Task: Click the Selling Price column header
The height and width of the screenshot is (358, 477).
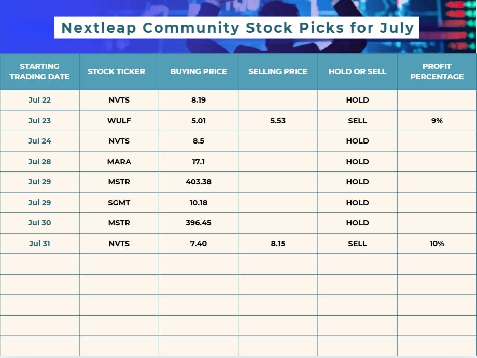Action: pos(278,71)
